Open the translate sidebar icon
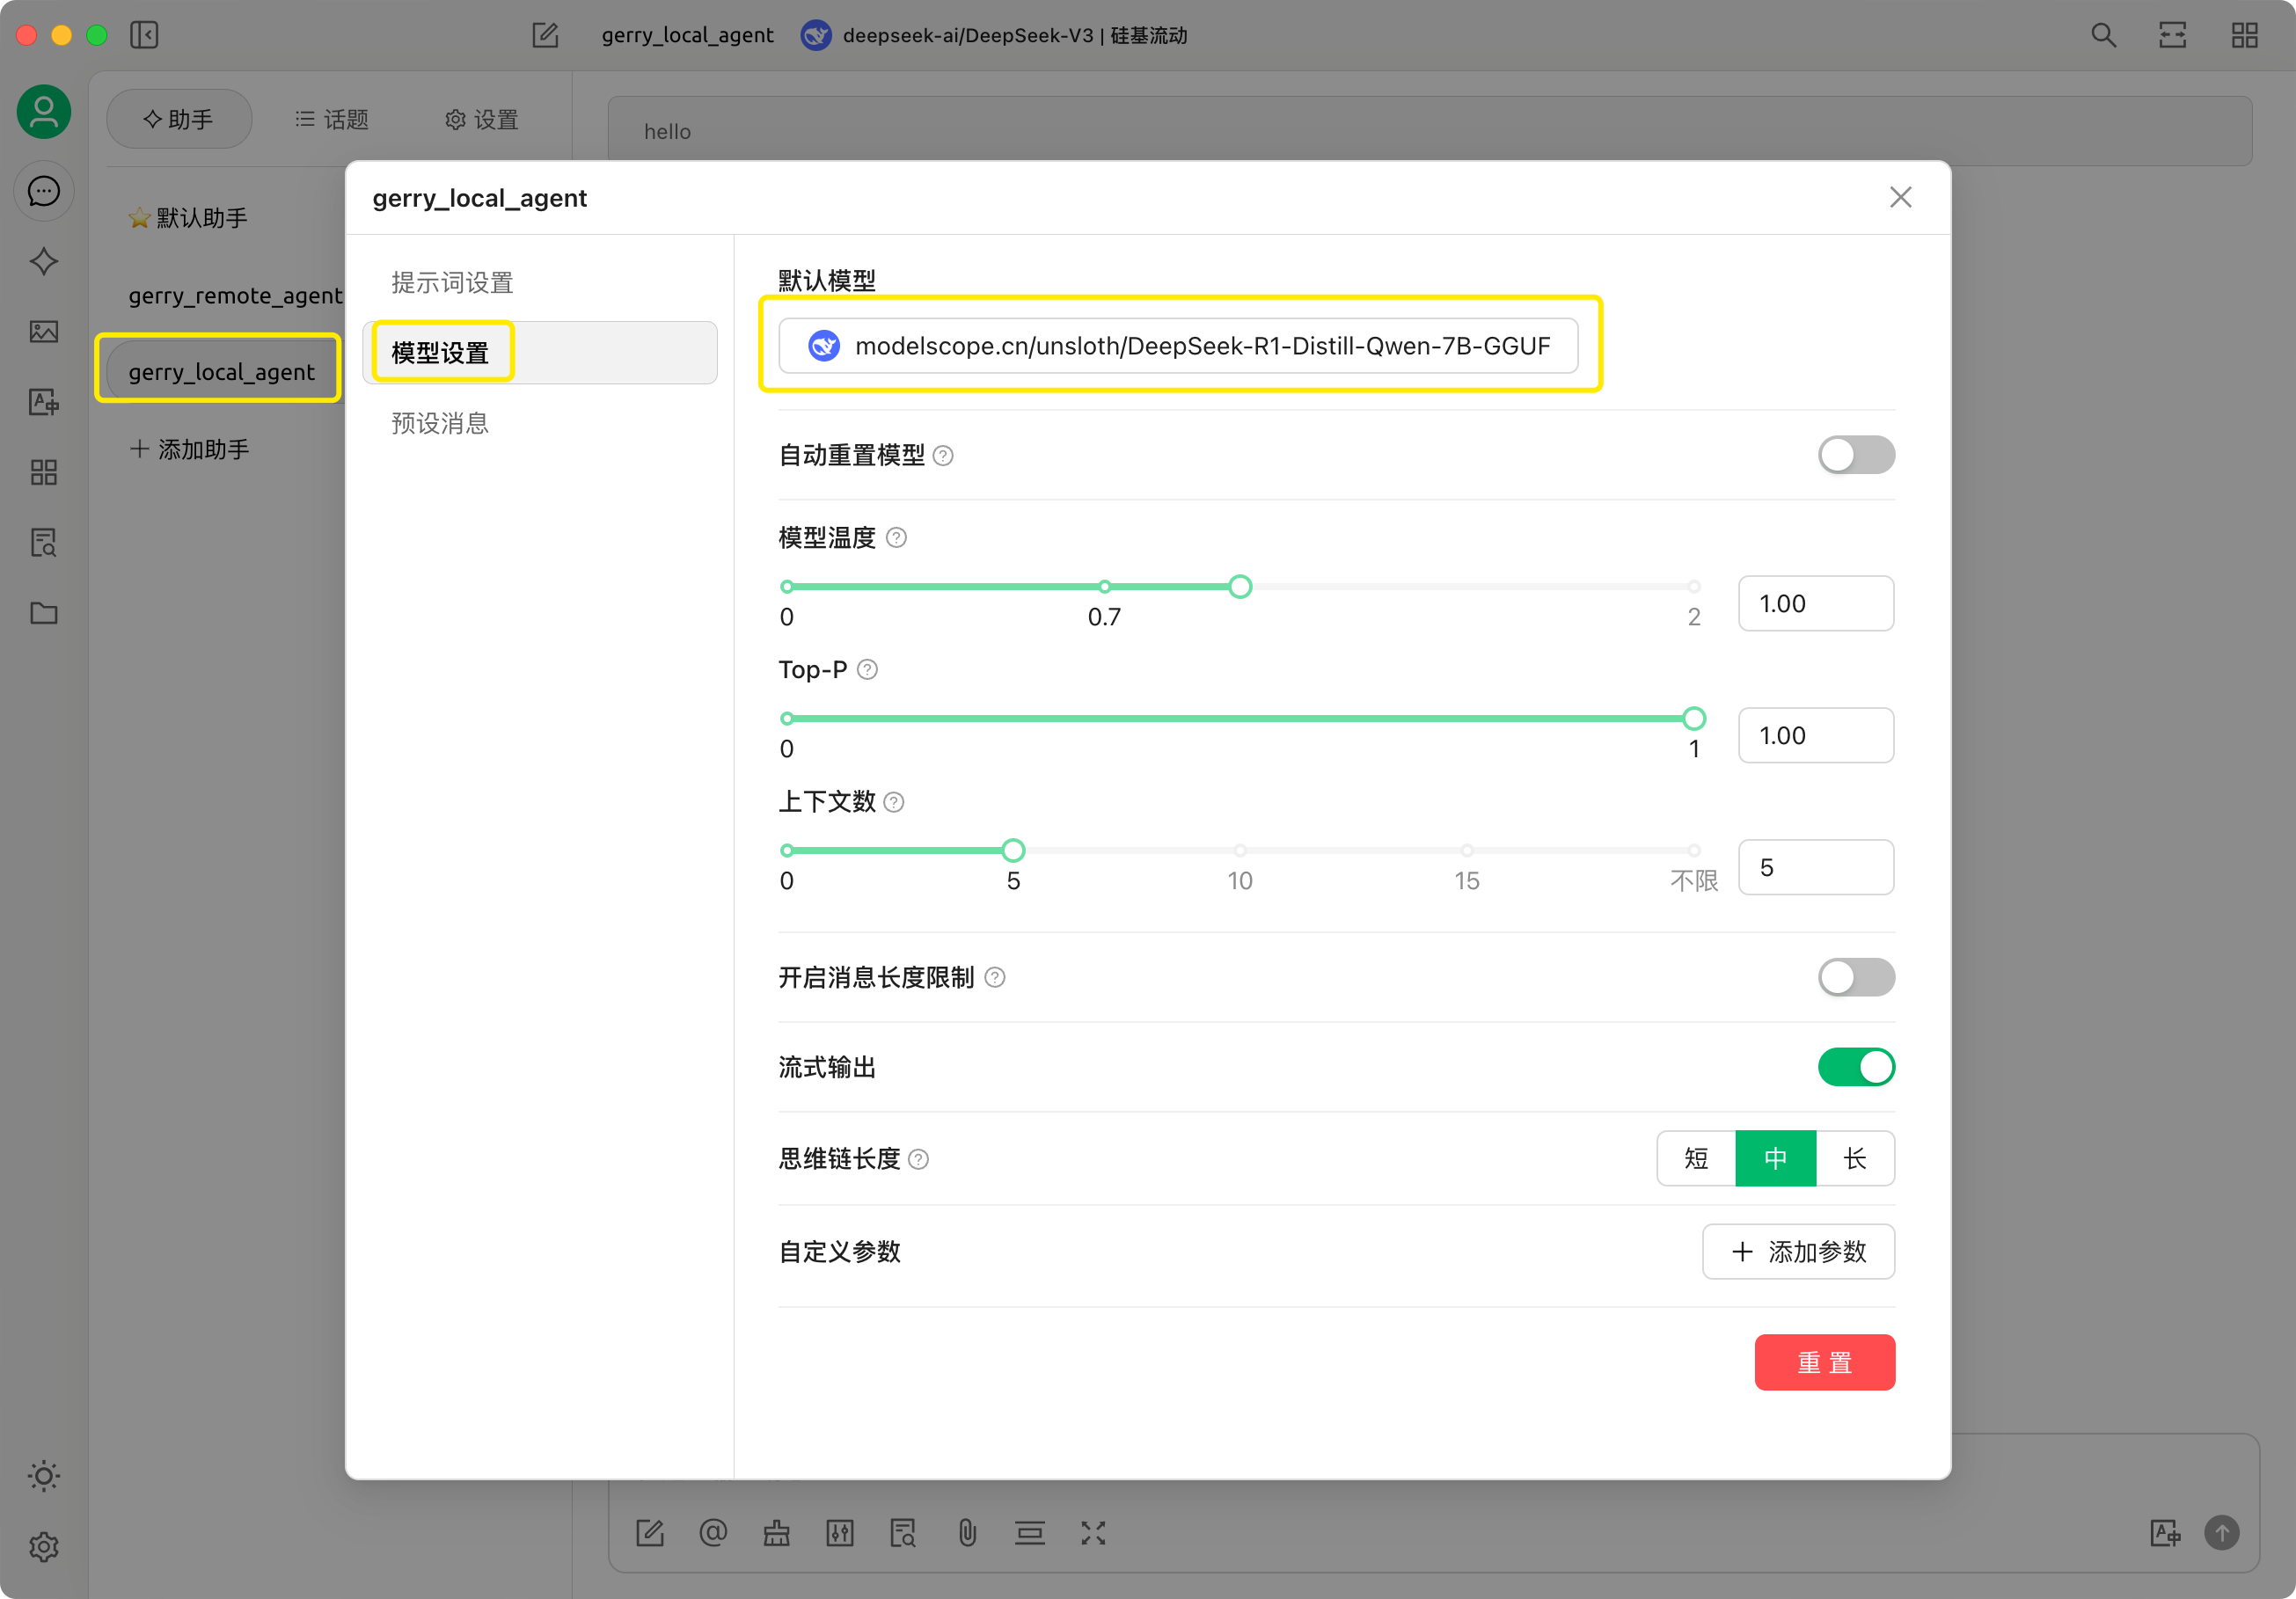 (x=44, y=402)
